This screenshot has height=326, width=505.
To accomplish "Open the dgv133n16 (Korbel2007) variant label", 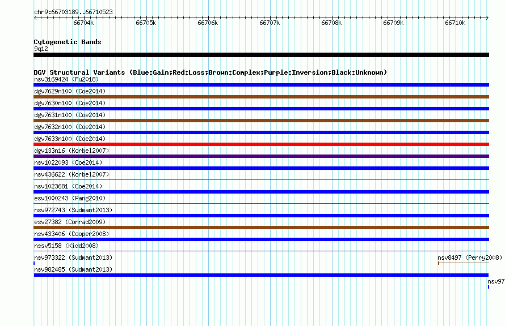I will tap(71, 151).
